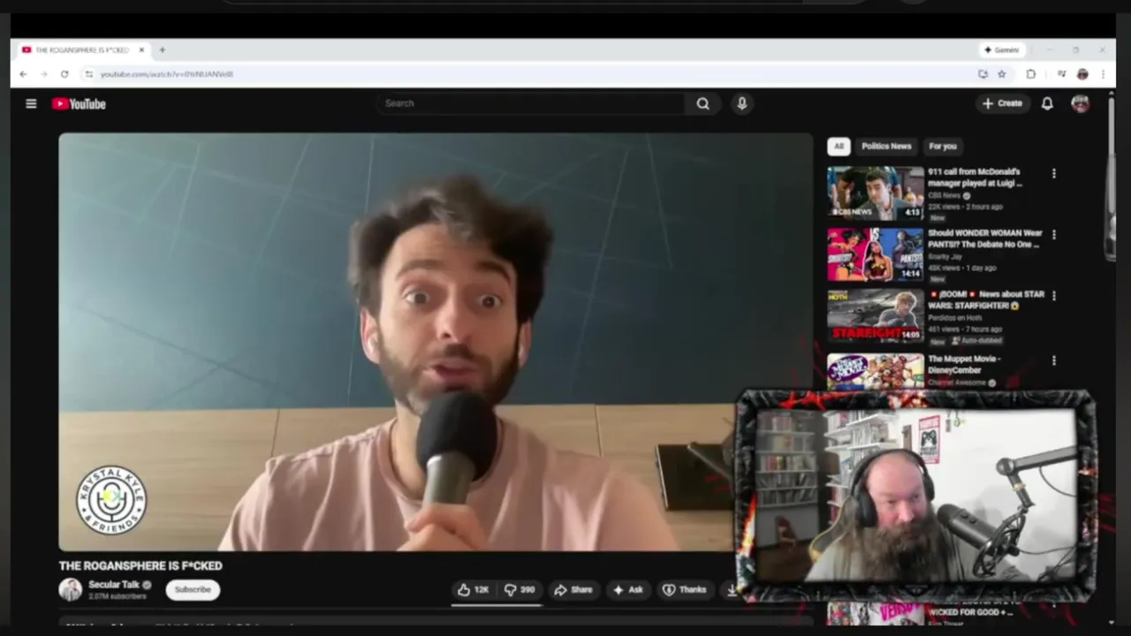Like the video with thumbs up
Screen dimensions: 1131x636
click(x=474, y=589)
